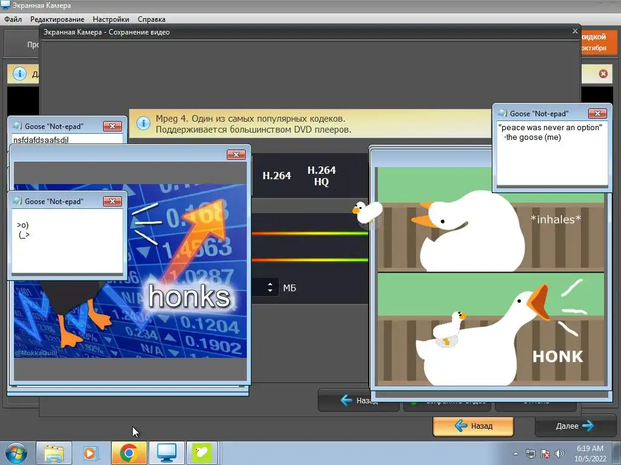Click the Далее button
Viewport: 621px width, 465px height.
575,426
